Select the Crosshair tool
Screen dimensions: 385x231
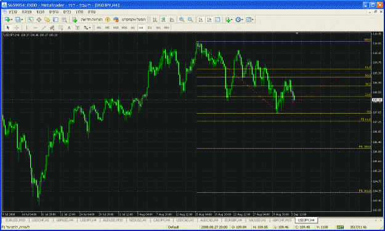[x=17, y=28]
